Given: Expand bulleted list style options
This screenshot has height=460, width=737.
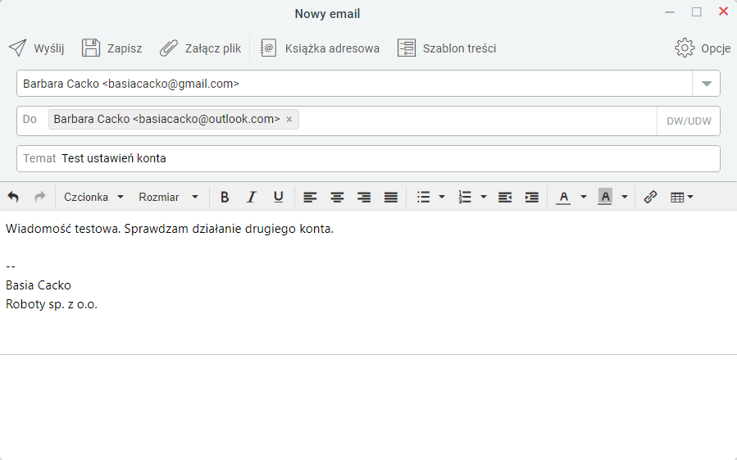Looking at the screenshot, I should tap(441, 197).
